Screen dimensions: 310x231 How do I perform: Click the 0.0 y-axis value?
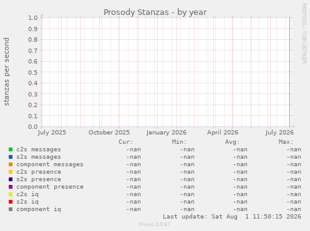pos(33,126)
